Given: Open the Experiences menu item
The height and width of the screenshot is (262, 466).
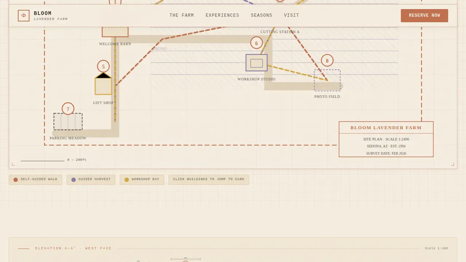Looking at the screenshot, I should [222, 16].
